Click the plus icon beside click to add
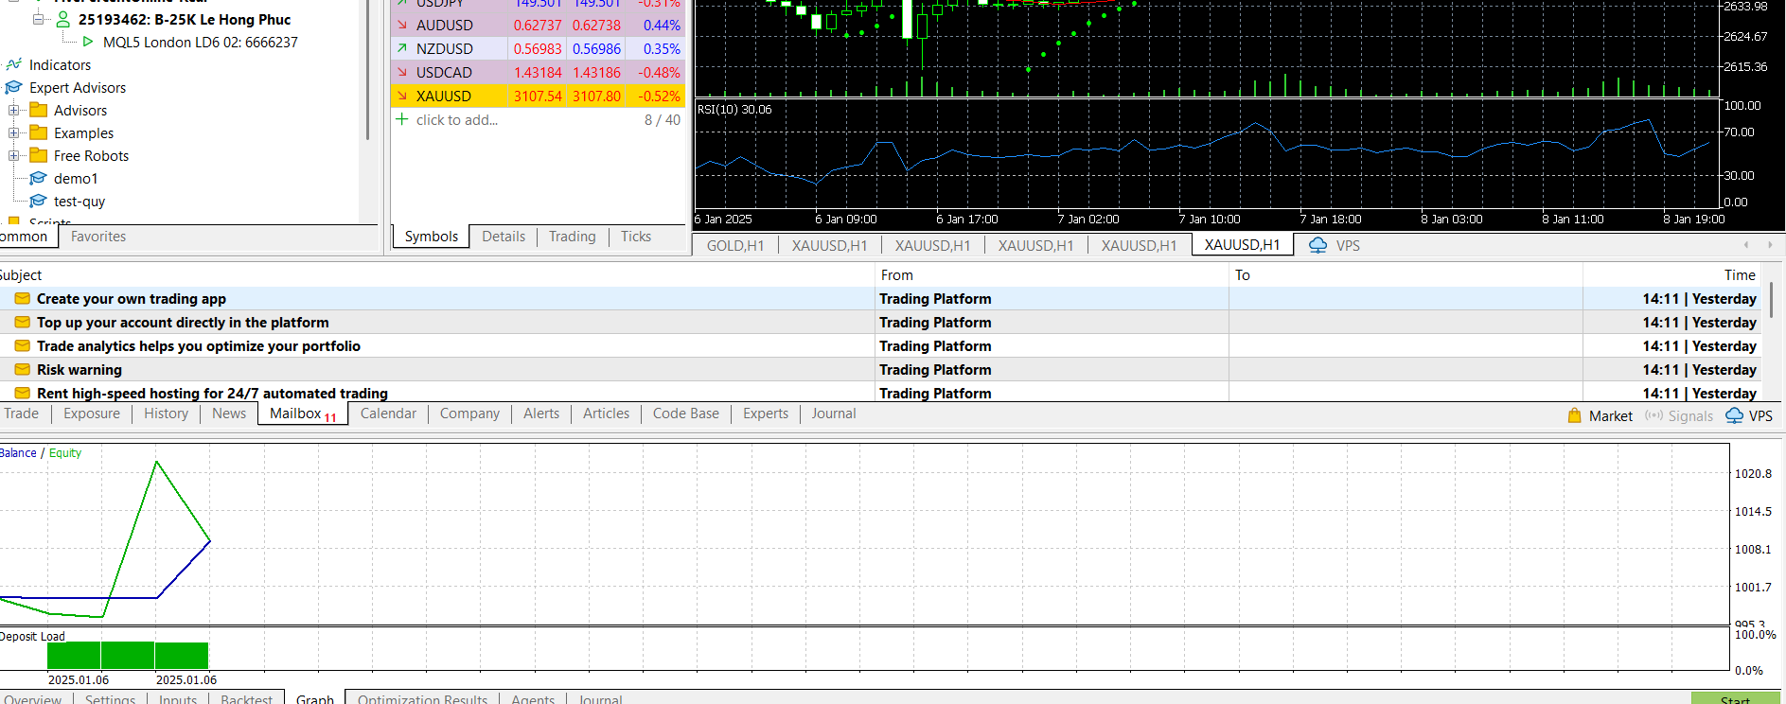 [402, 119]
